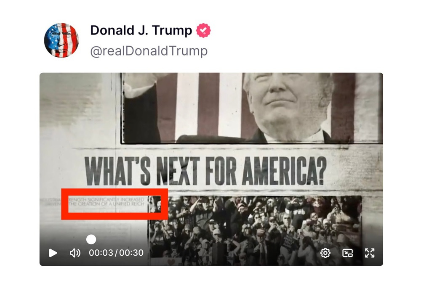Image resolution: width=421 pixels, height=299 pixels.
Task: Play the video with the play button
Action: (x=53, y=253)
